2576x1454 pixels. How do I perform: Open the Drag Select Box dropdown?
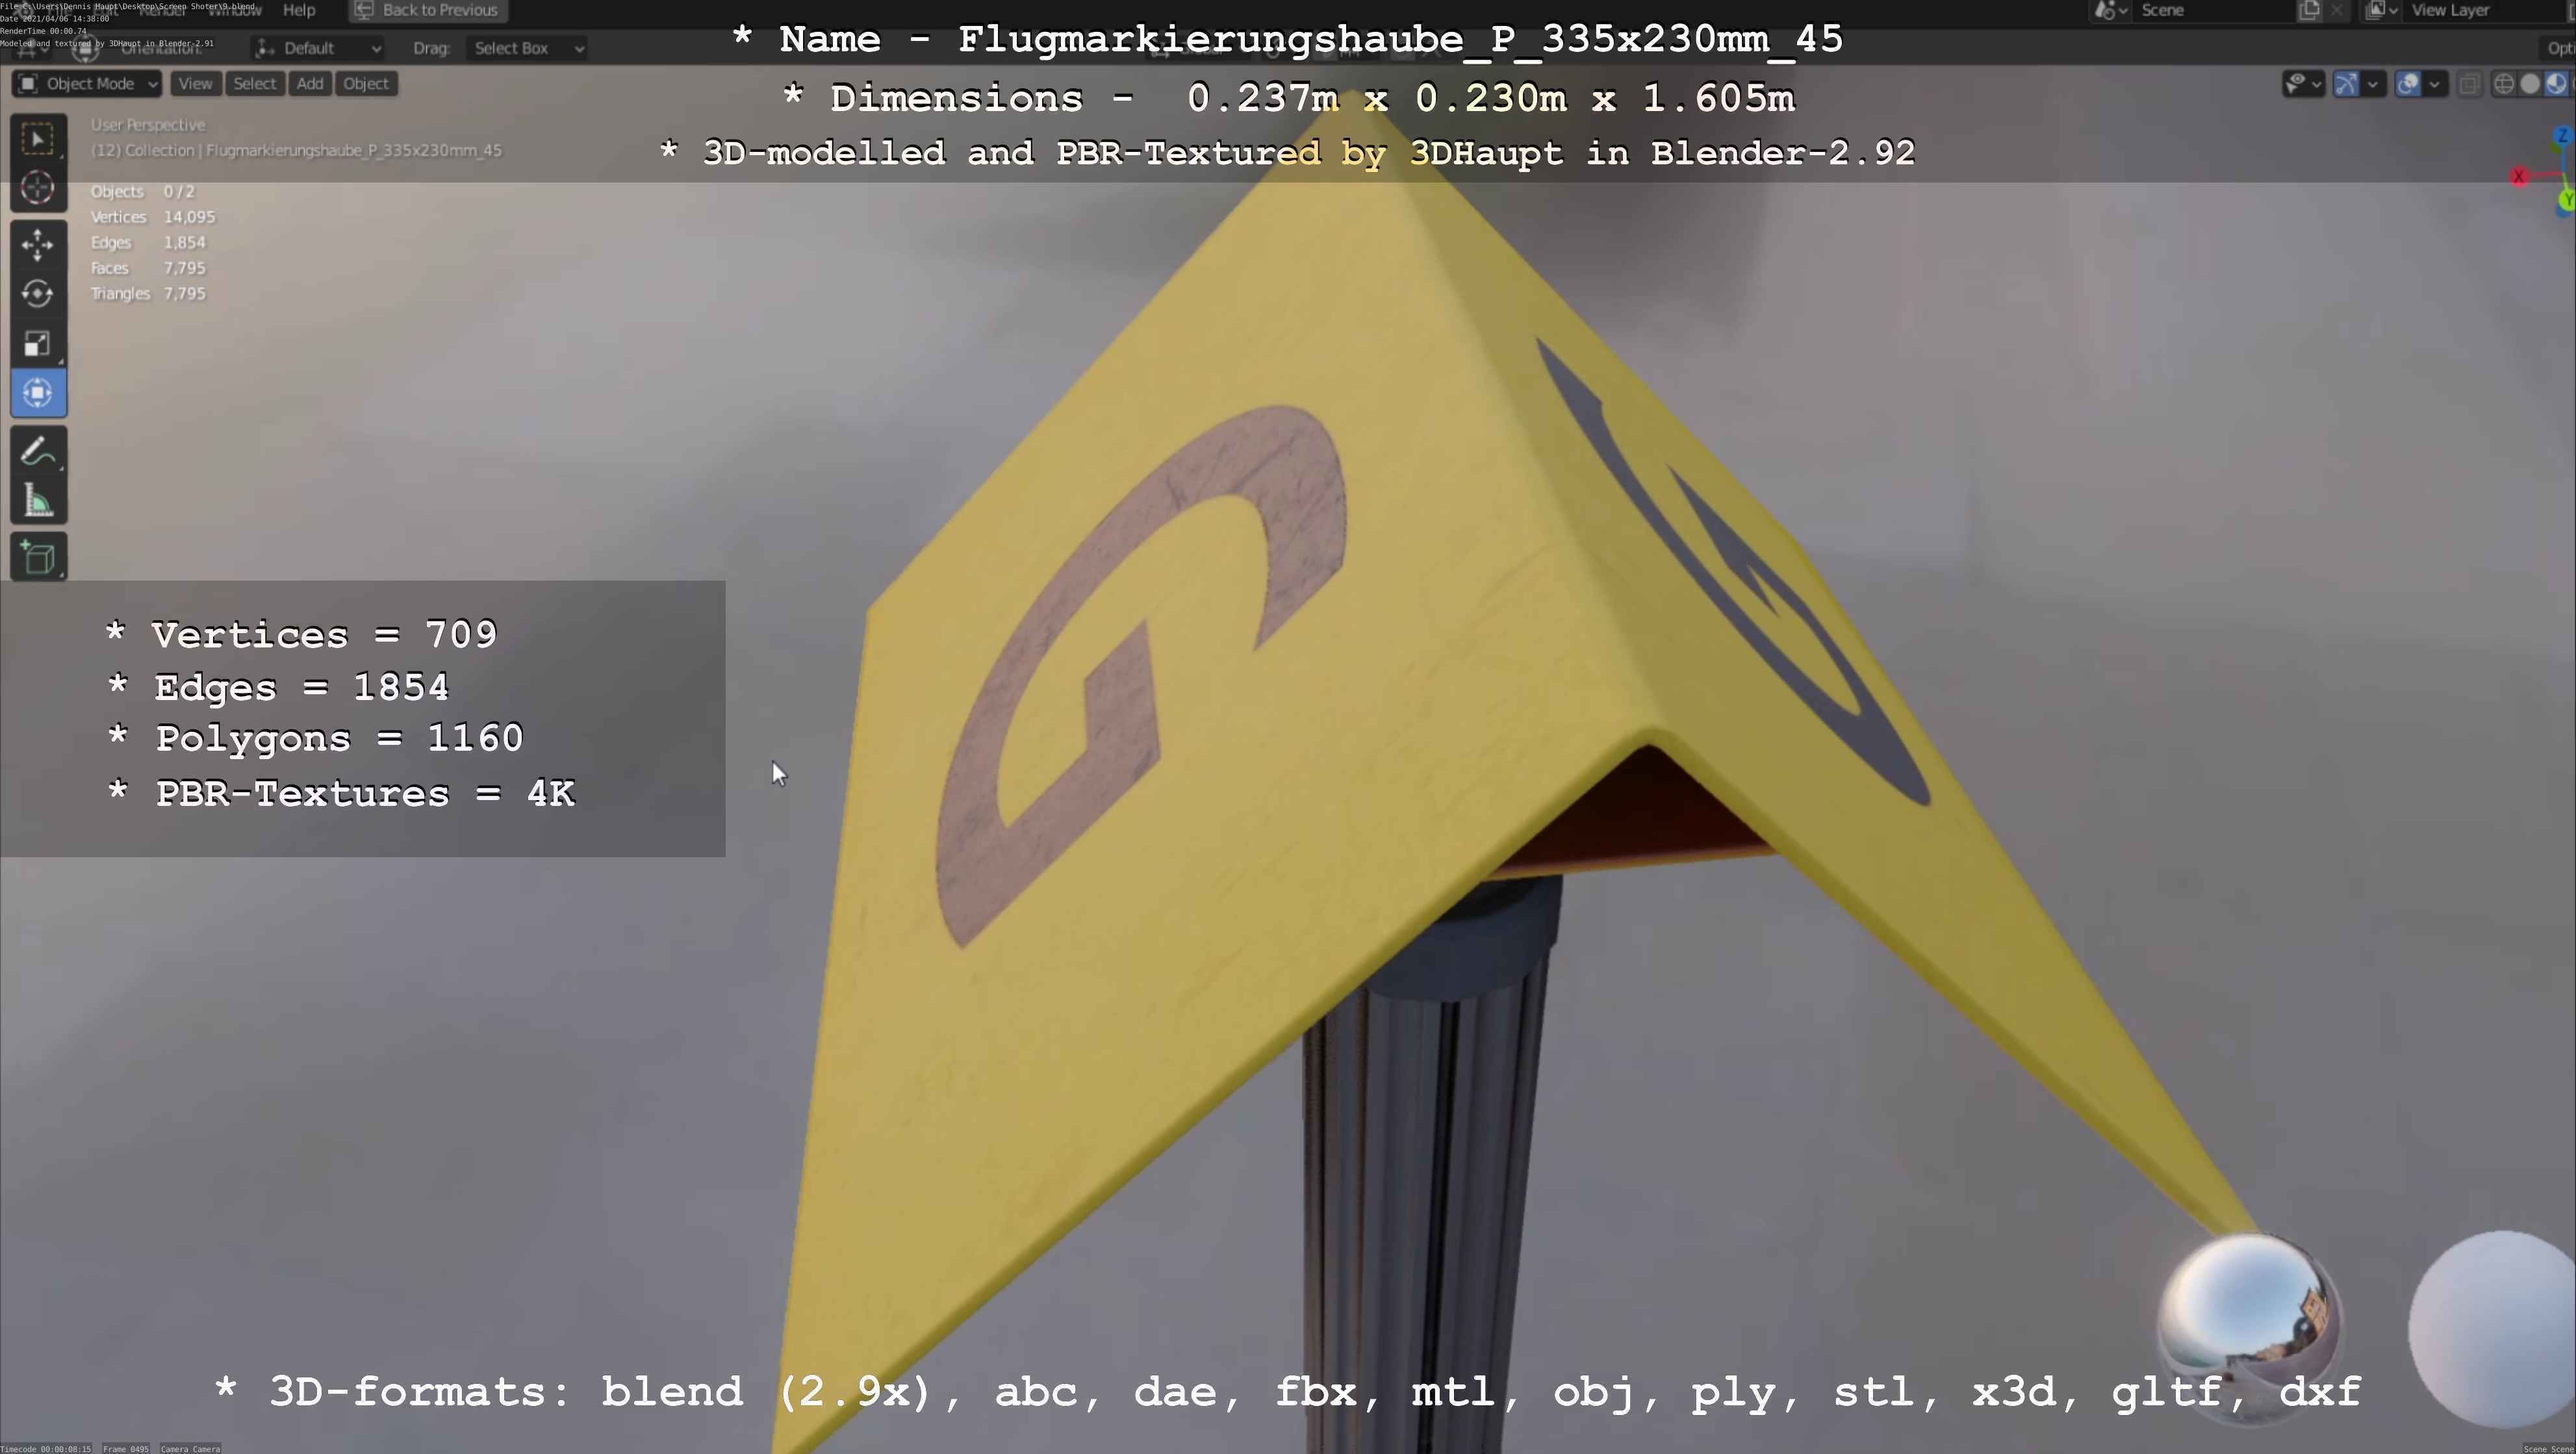coord(526,48)
